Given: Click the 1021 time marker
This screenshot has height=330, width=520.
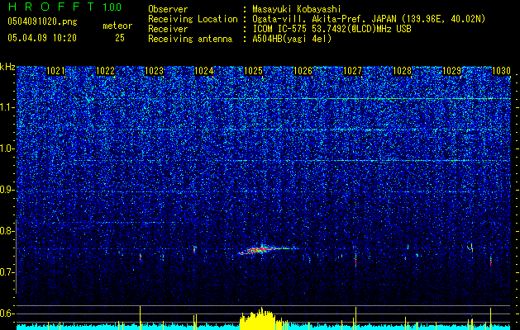Looking at the screenshot, I should click(x=55, y=71).
